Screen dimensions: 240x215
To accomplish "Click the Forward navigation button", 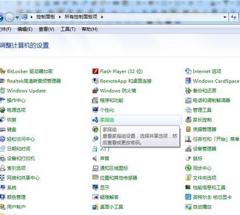I will click(9, 17).
